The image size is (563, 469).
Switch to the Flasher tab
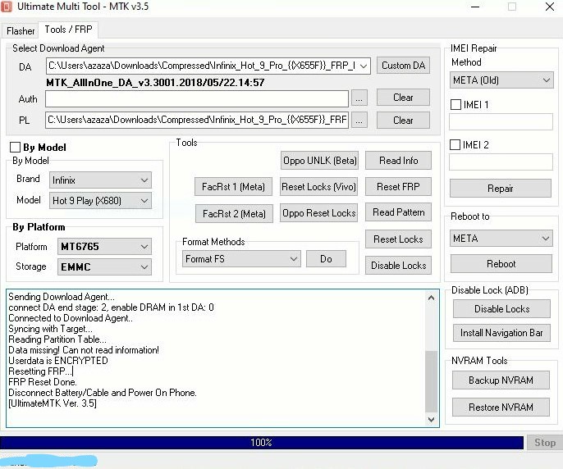click(x=21, y=31)
